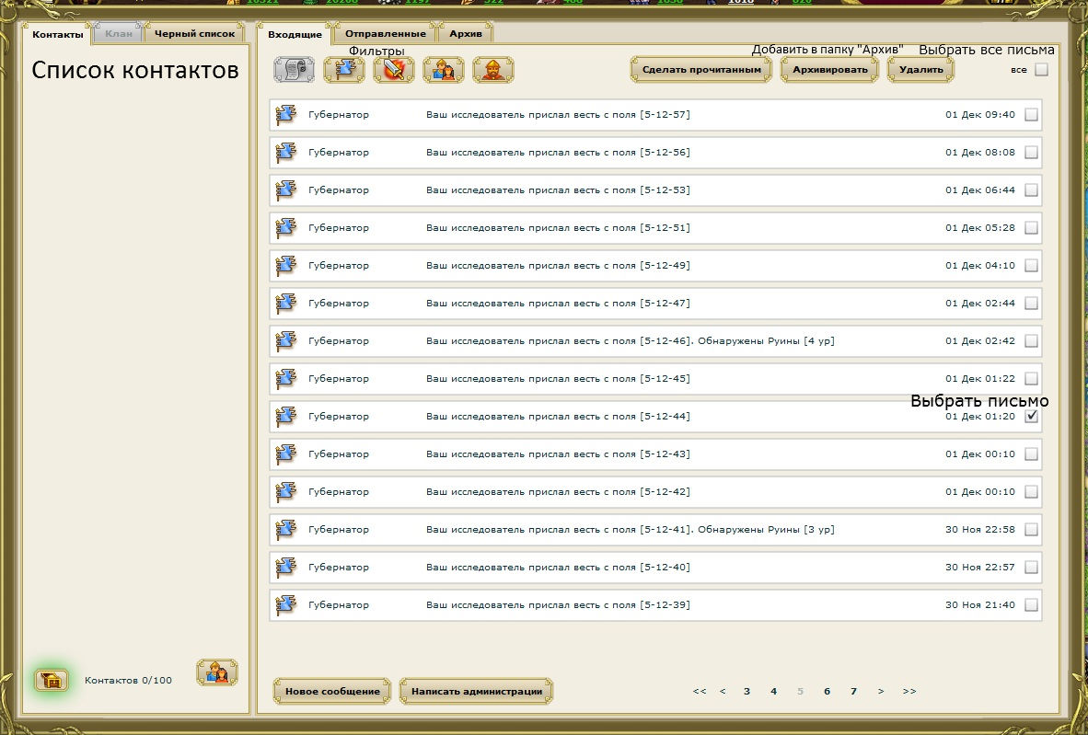Screen dimensions: 1088x735
Task: Click the Архивировать button
Action: 830,70
